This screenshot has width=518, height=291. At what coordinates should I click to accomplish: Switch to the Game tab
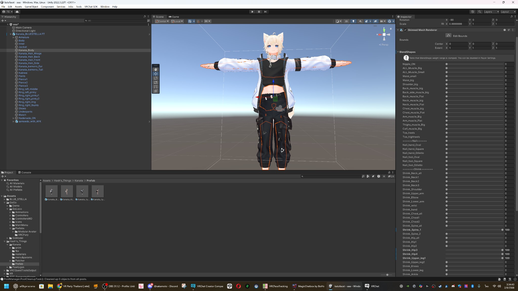tap(174, 17)
